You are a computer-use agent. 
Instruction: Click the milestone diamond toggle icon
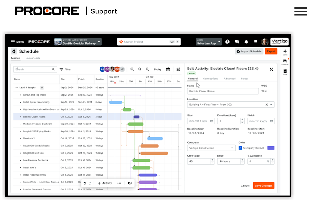pyautogui.click(x=130, y=183)
